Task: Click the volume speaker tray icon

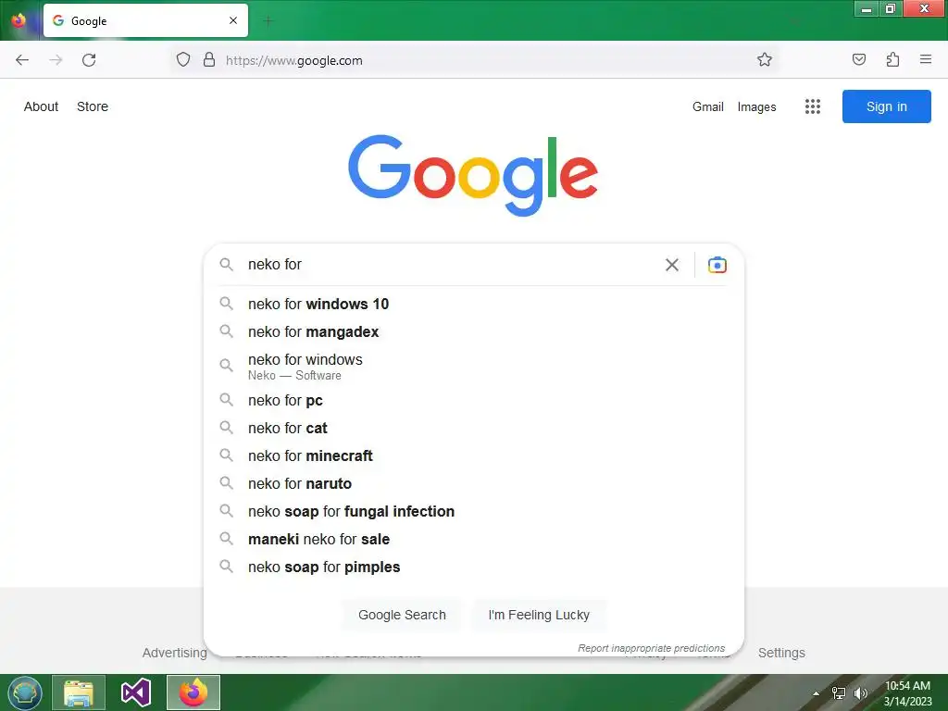Action: click(x=860, y=692)
